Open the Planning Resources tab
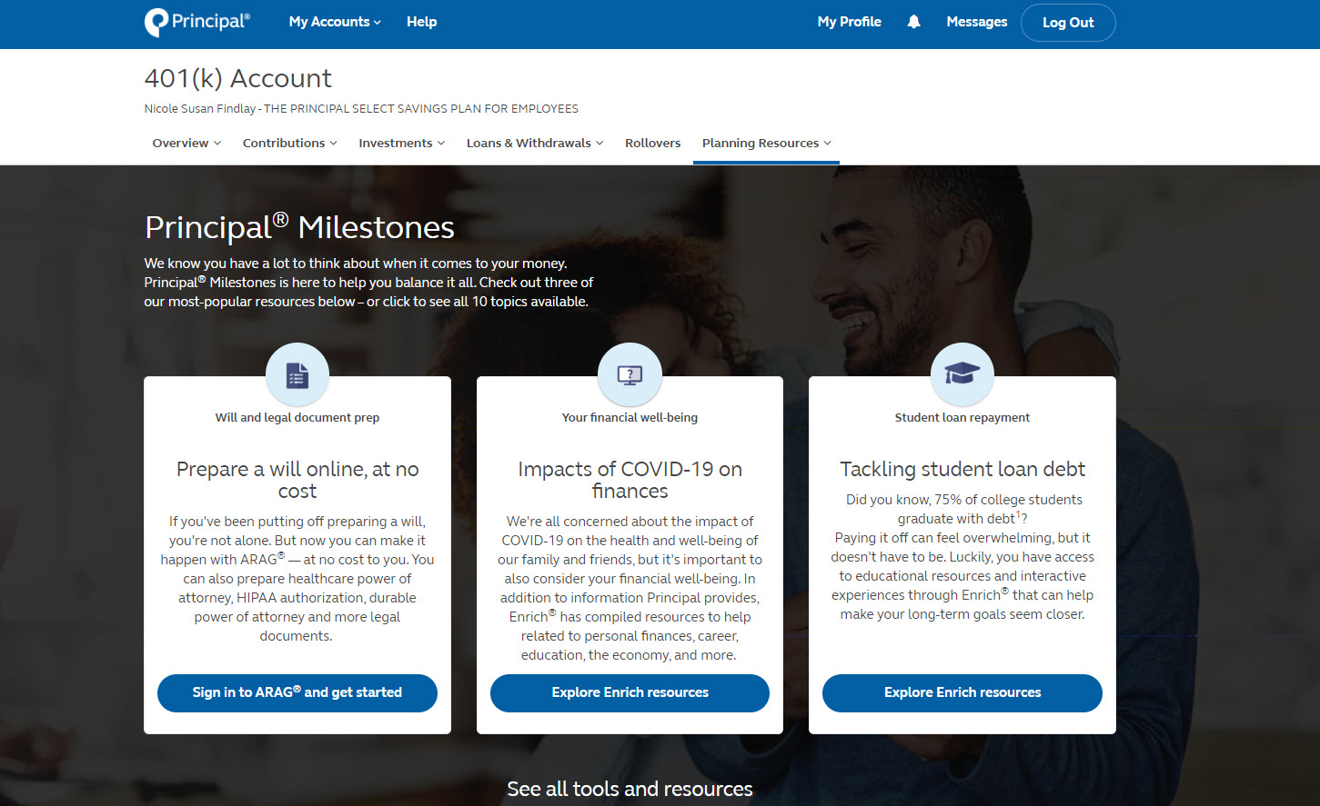This screenshot has width=1320, height=806. click(x=766, y=143)
